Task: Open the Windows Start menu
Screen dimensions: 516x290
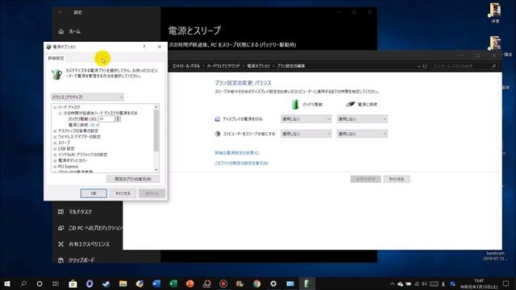Action: pos(6,284)
